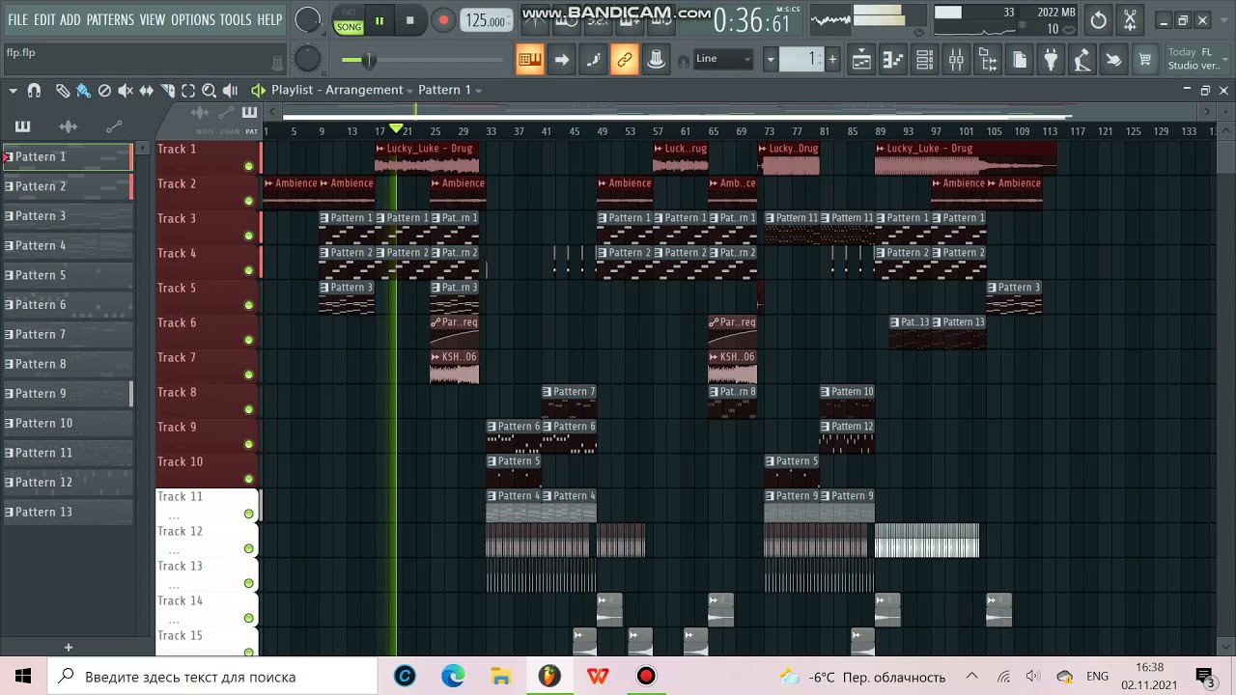Open the Piano roll view
1236x695 pixels.
click(893, 60)
